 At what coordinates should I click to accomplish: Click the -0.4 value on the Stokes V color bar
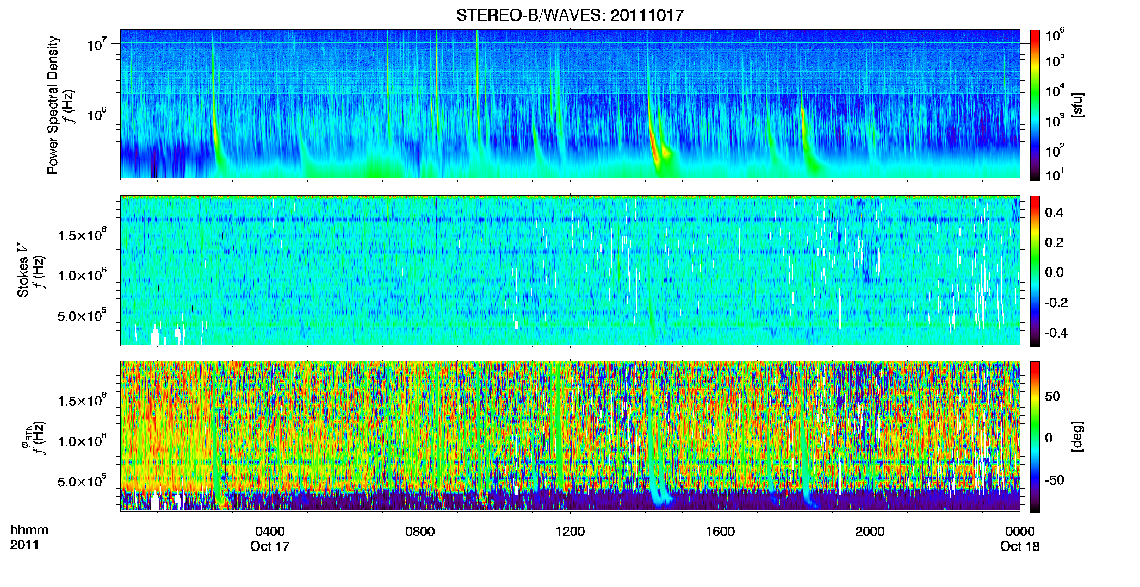[x=1056, y=333]
